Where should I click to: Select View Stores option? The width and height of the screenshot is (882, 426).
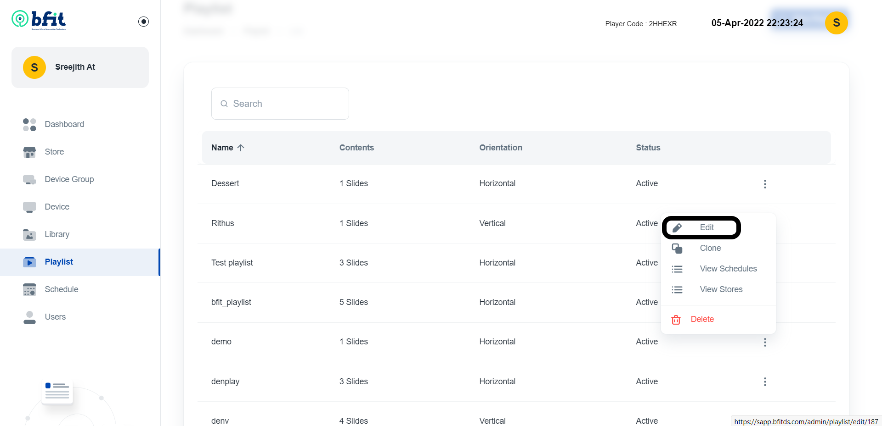[721, 289]
